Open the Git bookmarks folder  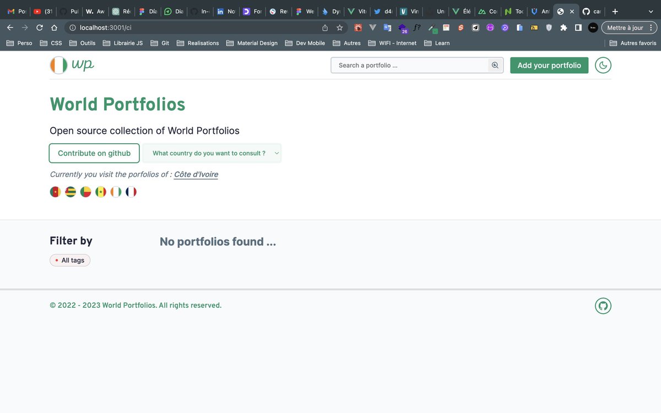(160, 43)
